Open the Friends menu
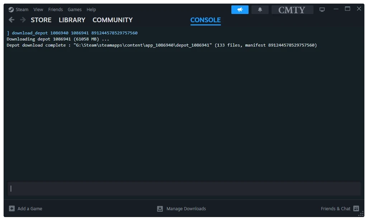The height and width of the screenshot is (221, 368). [55, 10]
